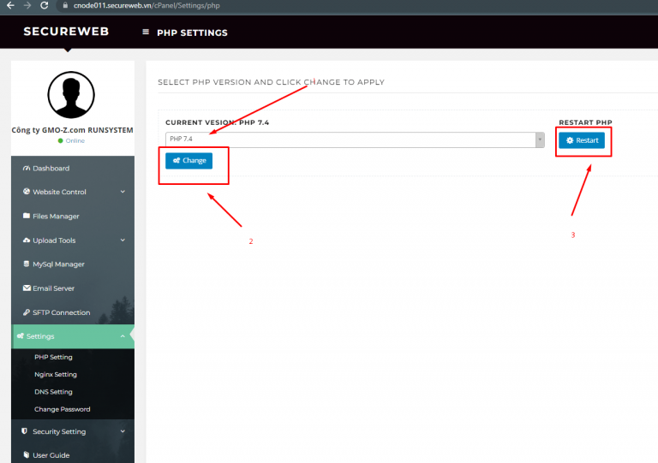Click the Security Setting shield icon

click(24, 431)
